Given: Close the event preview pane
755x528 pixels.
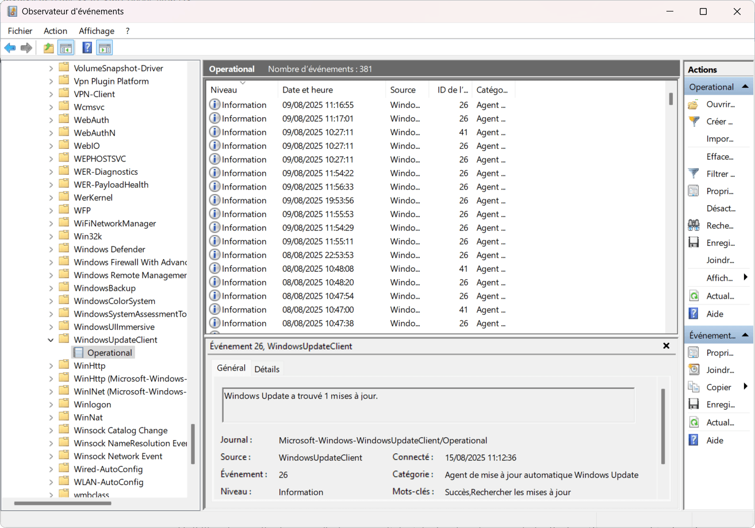Looking at the screenshot, I should tap(666, 346).
